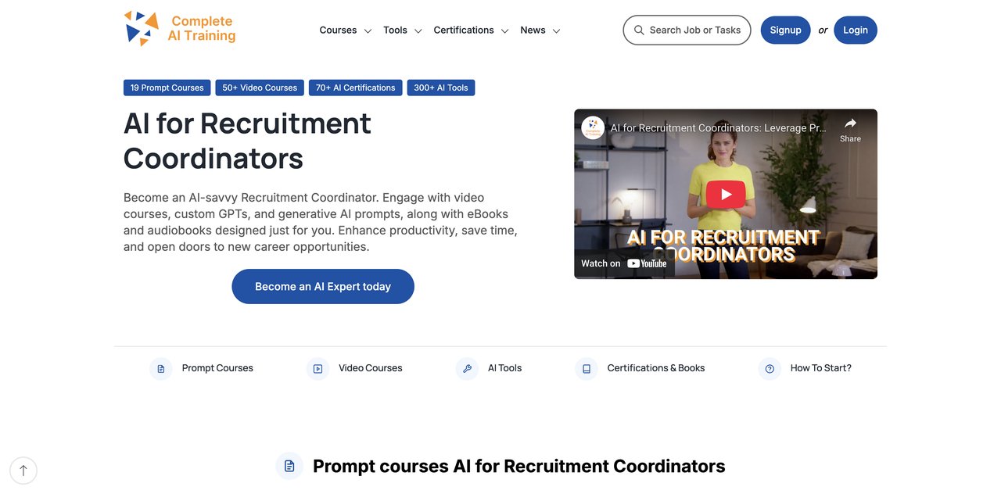Click Become an AI Expert today button
Viewport: 1001px width, 494px height.
(x=323, y=287)
